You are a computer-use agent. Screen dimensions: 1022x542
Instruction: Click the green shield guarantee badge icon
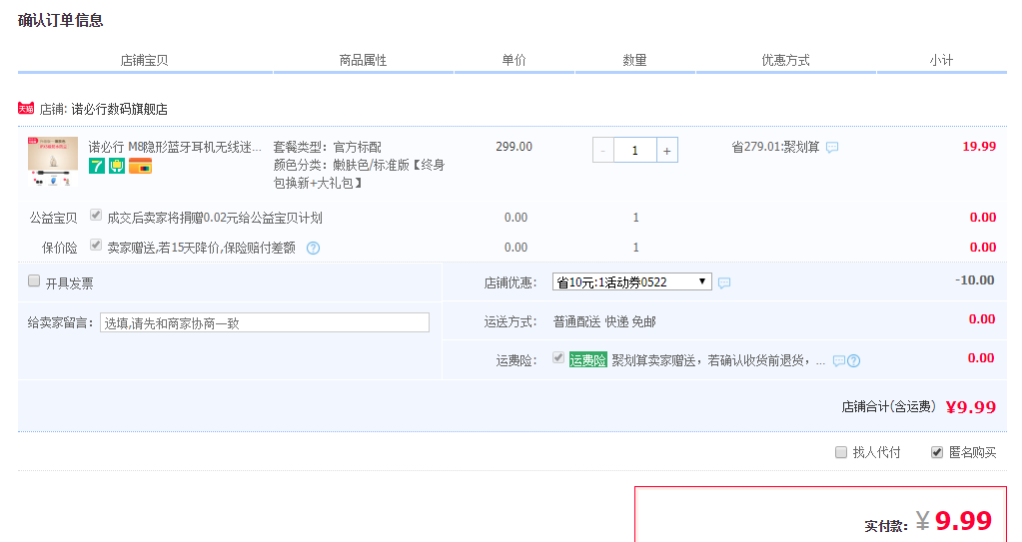point(117,166)
